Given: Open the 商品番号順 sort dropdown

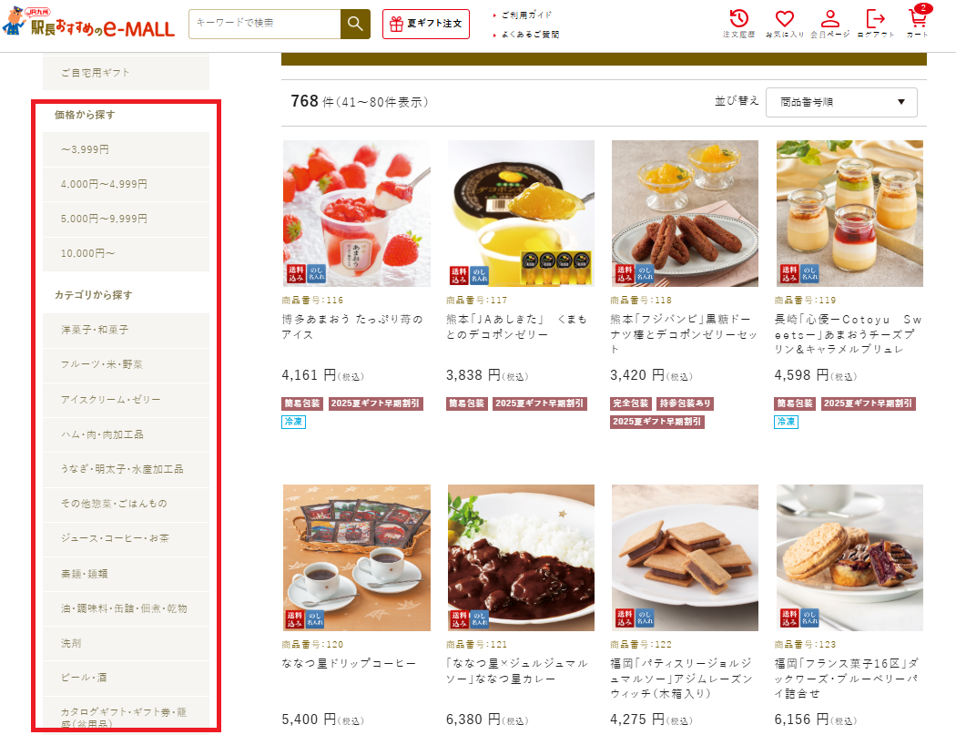Looking at the screenshot, I should tap(841, 102).
